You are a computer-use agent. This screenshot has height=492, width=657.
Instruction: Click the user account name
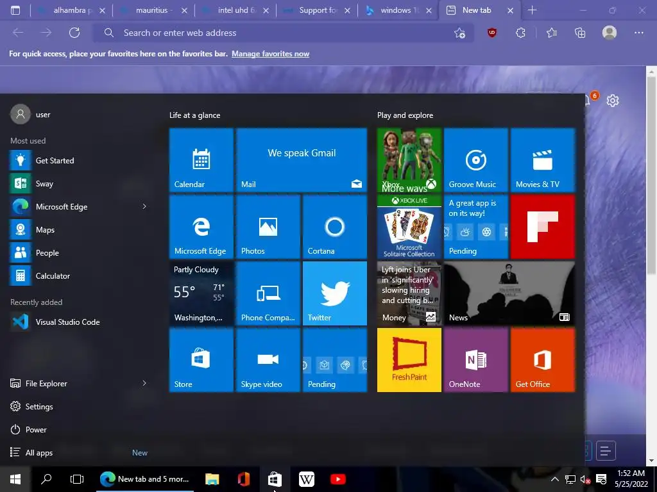pyautogui.click(x=43, y=114)
